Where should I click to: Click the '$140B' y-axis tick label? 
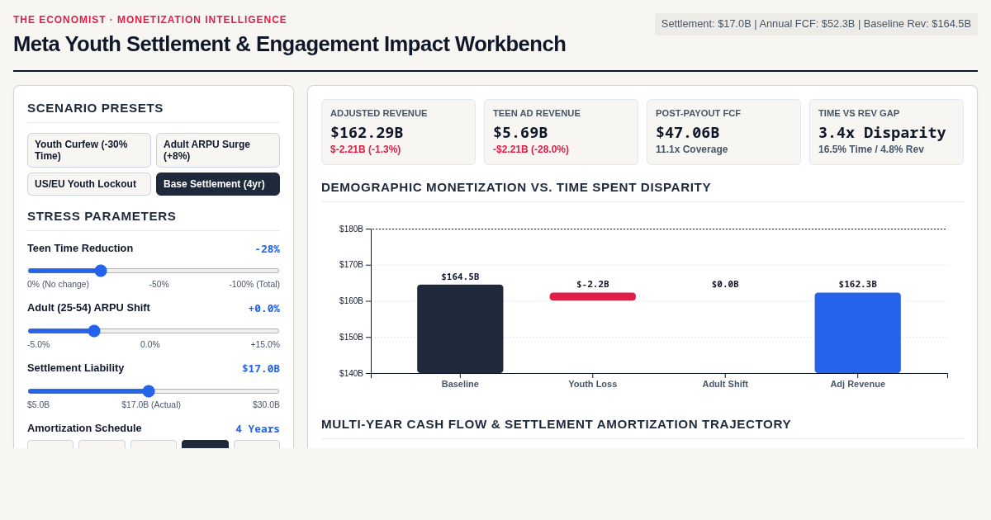click(x=351, y=373)
